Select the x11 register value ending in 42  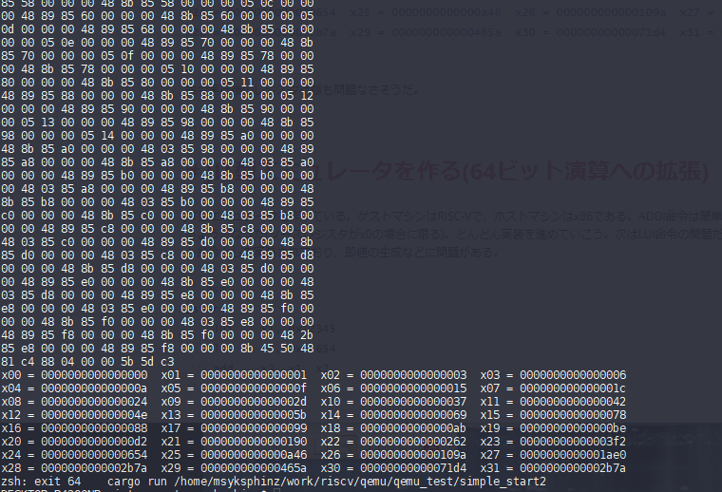[x=573, y=402]
